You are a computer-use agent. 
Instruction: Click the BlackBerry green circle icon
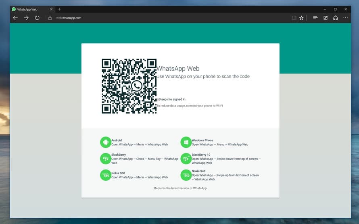tap(106, 159)
